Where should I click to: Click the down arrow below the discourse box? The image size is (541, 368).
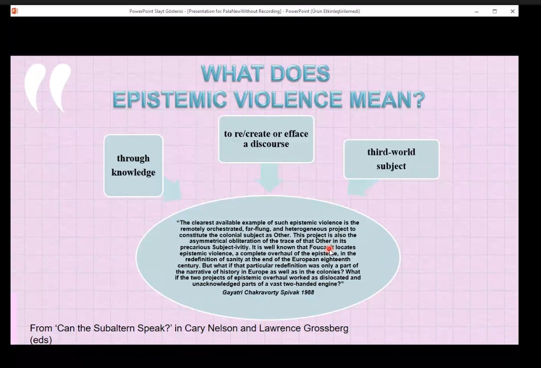269,177
